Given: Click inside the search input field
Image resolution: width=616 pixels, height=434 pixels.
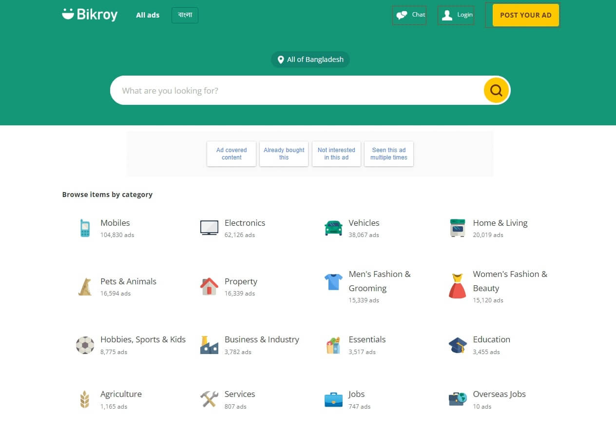Looking at the screenshot, I should [292, 90].
